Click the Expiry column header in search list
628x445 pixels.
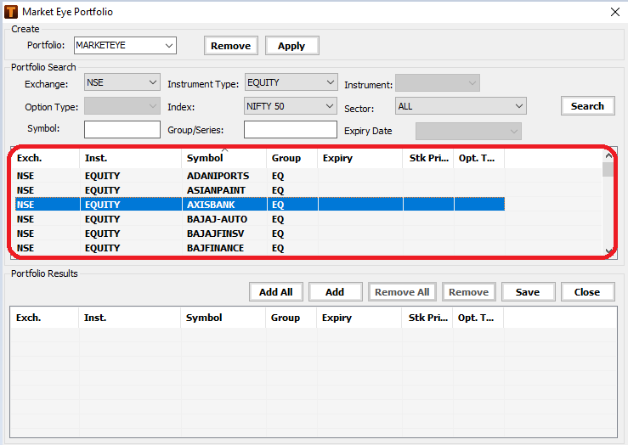[360, 158]
